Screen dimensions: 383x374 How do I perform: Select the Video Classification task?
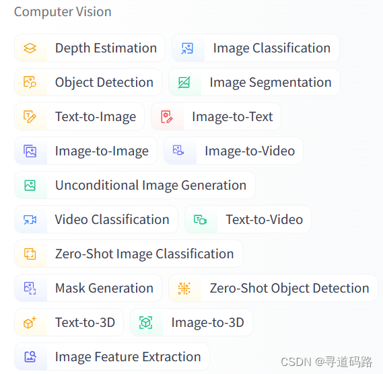tap(96, 219)
